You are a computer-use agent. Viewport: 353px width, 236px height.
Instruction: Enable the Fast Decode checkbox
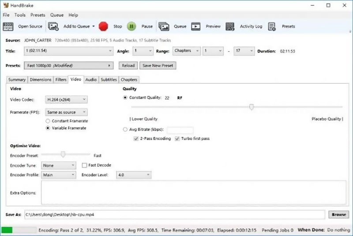(85, 165)
